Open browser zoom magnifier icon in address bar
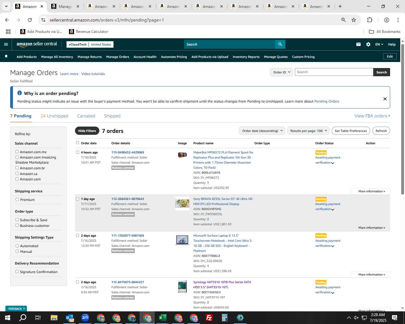 (x=344, y=20)
